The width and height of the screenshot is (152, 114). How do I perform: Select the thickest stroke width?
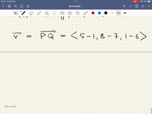click(x=125, y=13)
